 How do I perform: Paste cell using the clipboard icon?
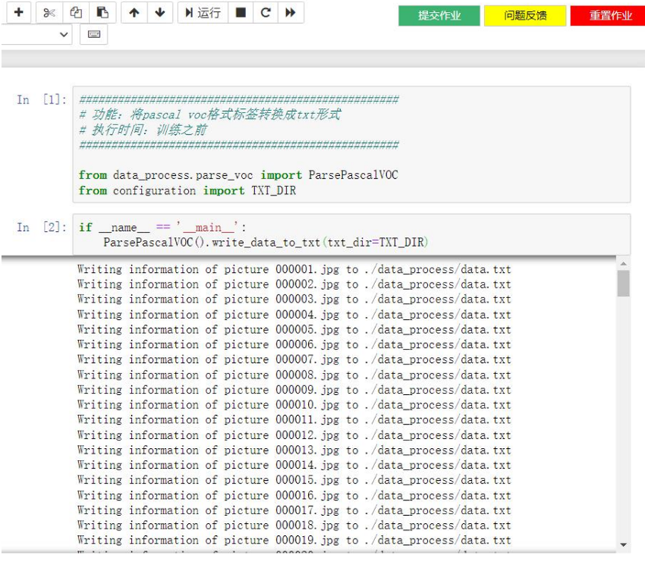click(x=102, y=13)
